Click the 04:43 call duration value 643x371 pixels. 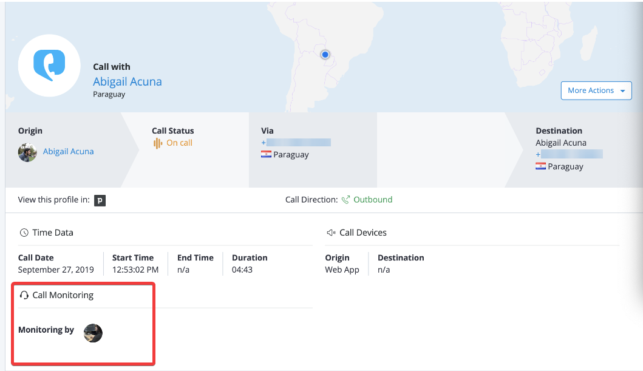242,270
